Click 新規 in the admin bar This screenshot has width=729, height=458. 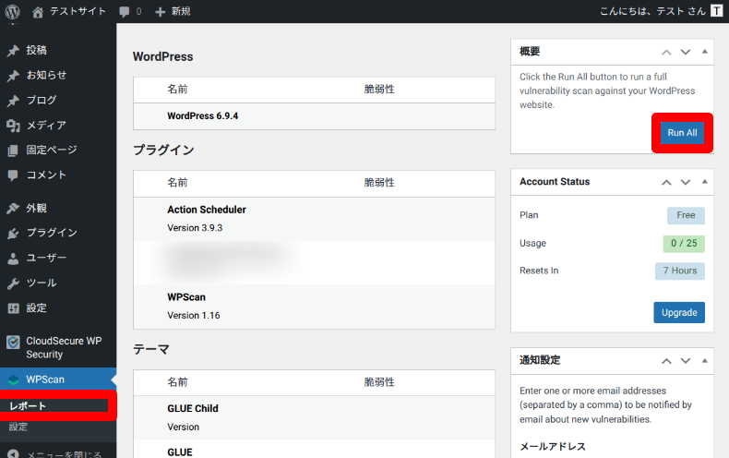pyautogui.click(x=181, y=11)
